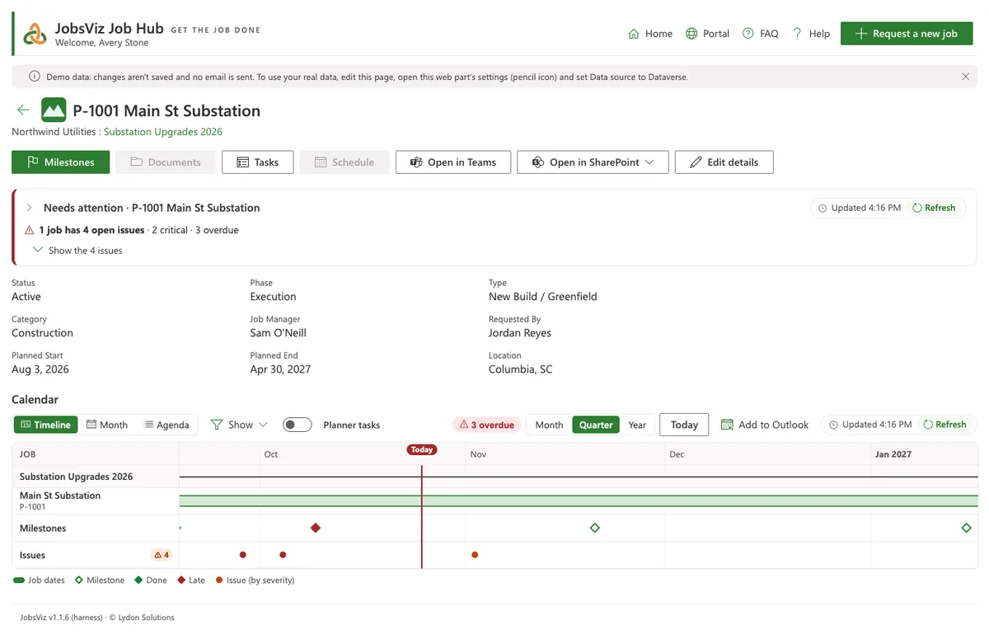Set timeline zoom to Quarter
The width and height of the screenshot is (989, 634).
(x=596, y=425)
